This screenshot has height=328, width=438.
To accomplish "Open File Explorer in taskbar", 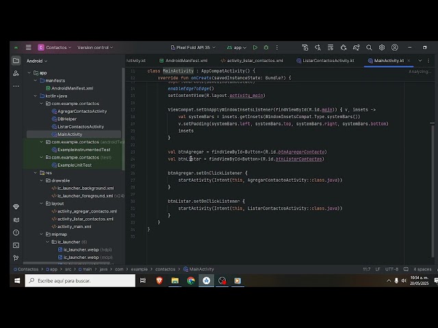I will point(175,281).
